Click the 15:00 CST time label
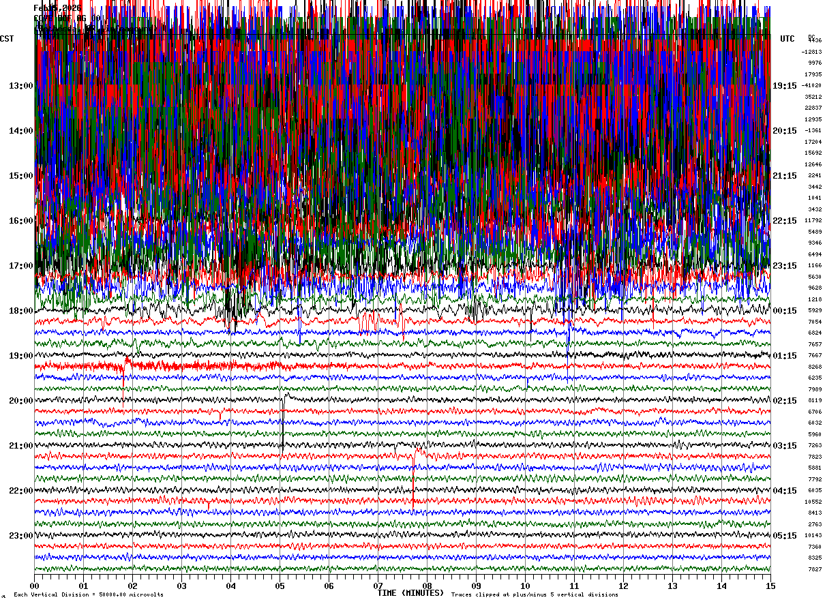Screen dimensions: 825x604 21,176
